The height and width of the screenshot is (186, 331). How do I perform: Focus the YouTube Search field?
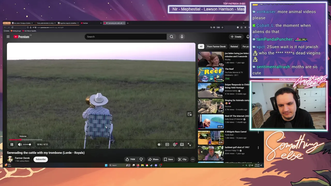126,37
